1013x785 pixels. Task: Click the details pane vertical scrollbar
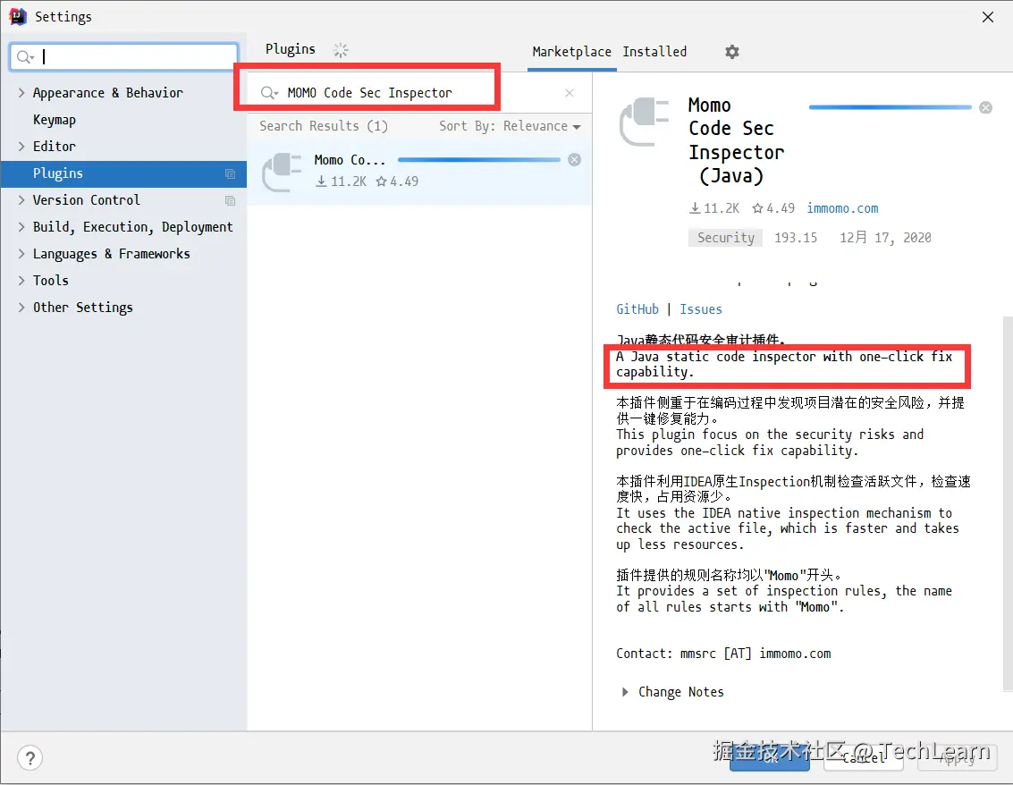point(1008,504)
